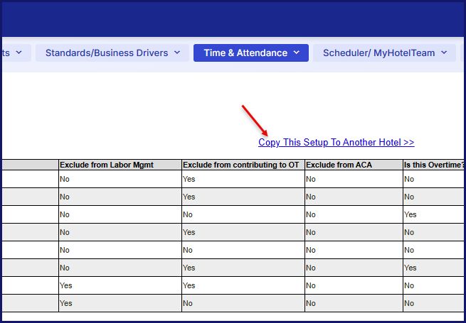Select sixth row's Yes in Is this Overtime column

point(411,268)
